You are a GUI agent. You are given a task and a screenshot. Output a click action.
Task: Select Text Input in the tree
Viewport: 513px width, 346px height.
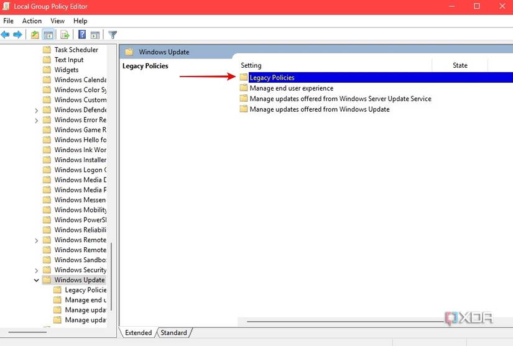click(x=68, y=60)
